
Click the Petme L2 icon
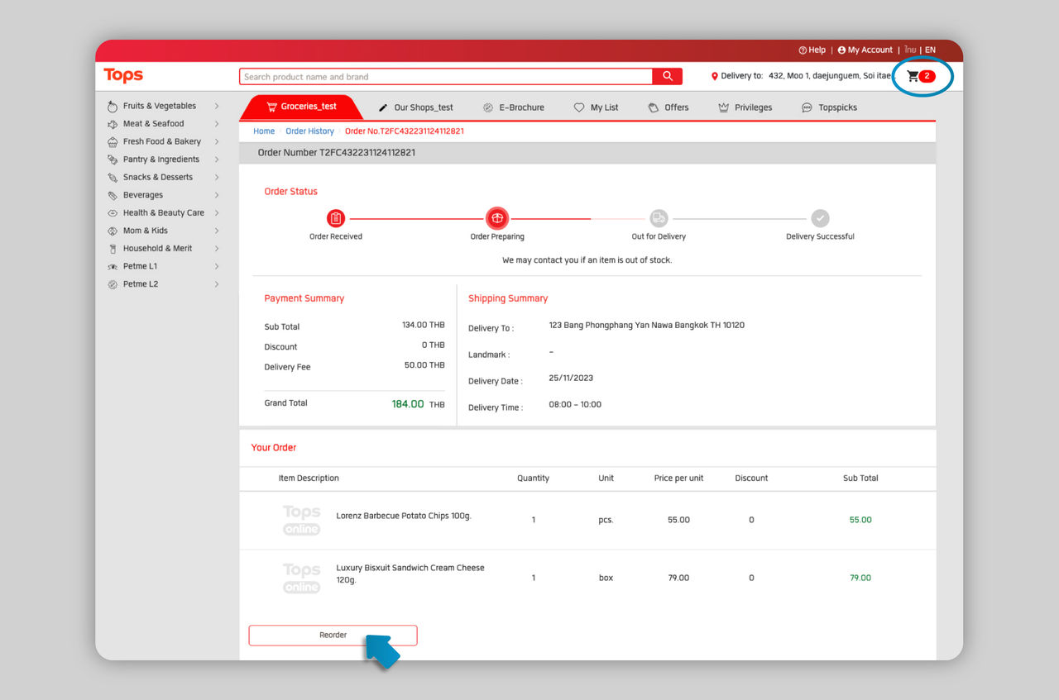(x=113, y=284)
